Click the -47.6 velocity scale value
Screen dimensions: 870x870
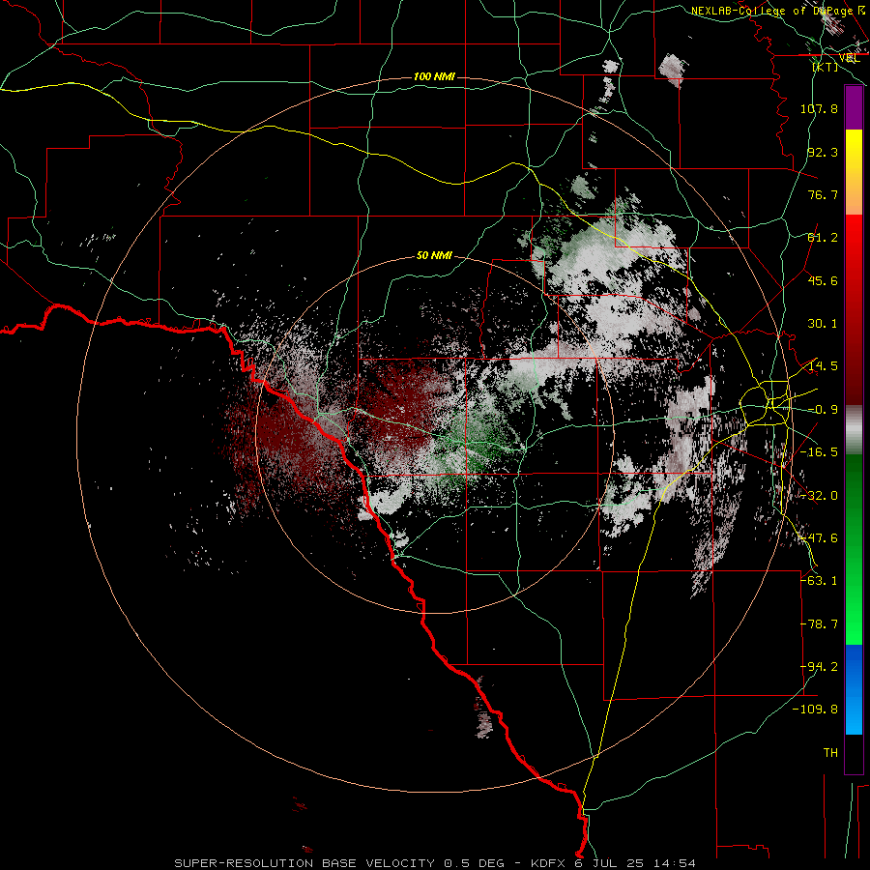click(819, 538)
